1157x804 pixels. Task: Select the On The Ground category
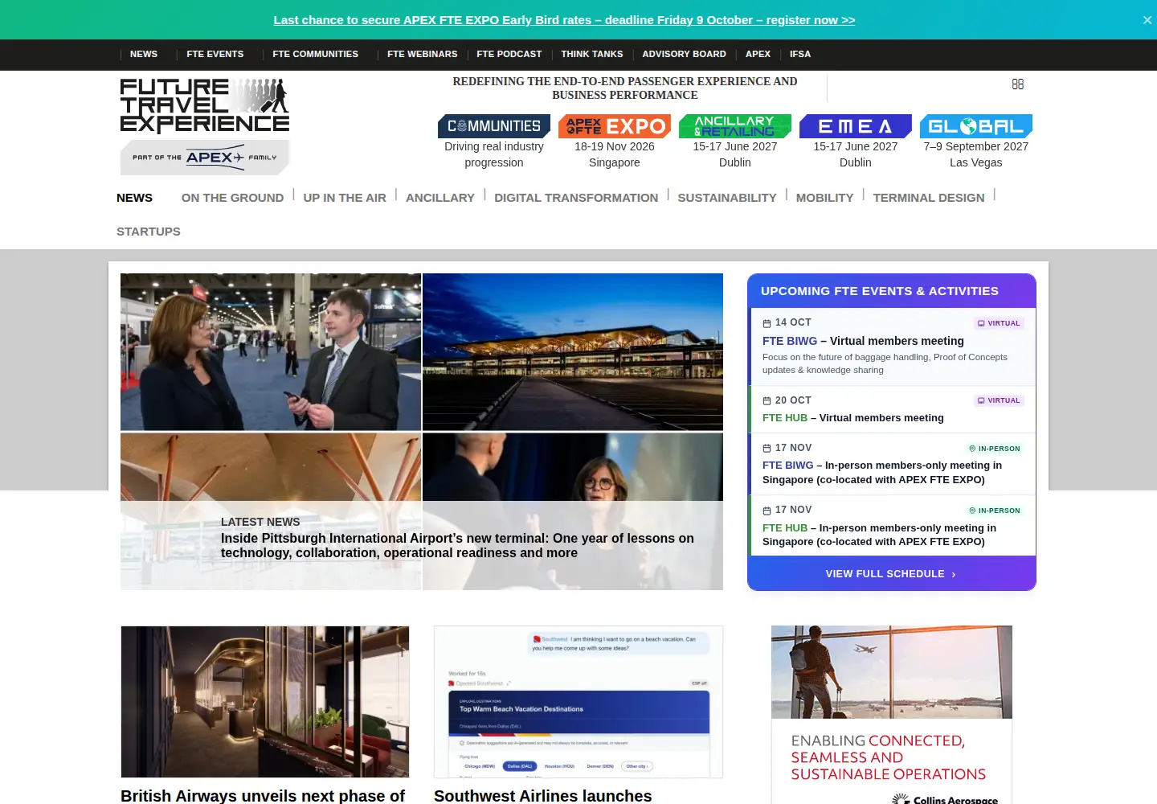pos(233,198)
